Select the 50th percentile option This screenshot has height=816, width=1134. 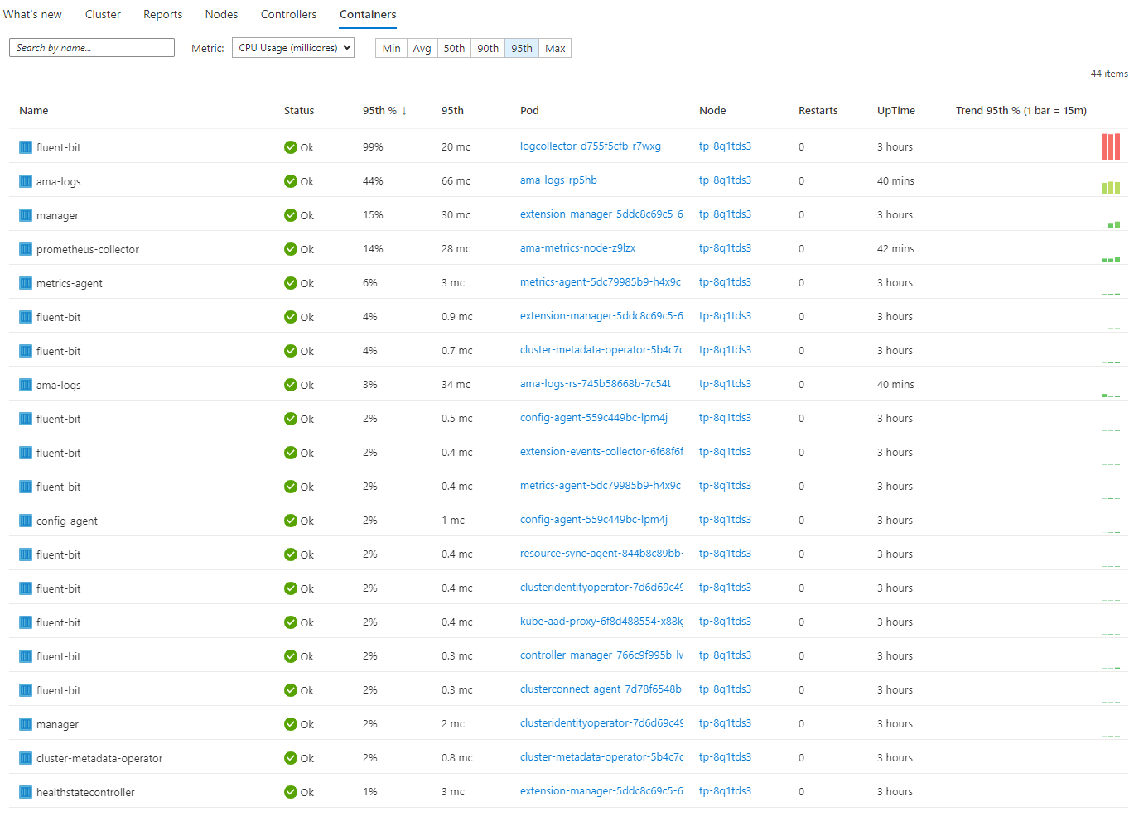(x=454, y=48)
